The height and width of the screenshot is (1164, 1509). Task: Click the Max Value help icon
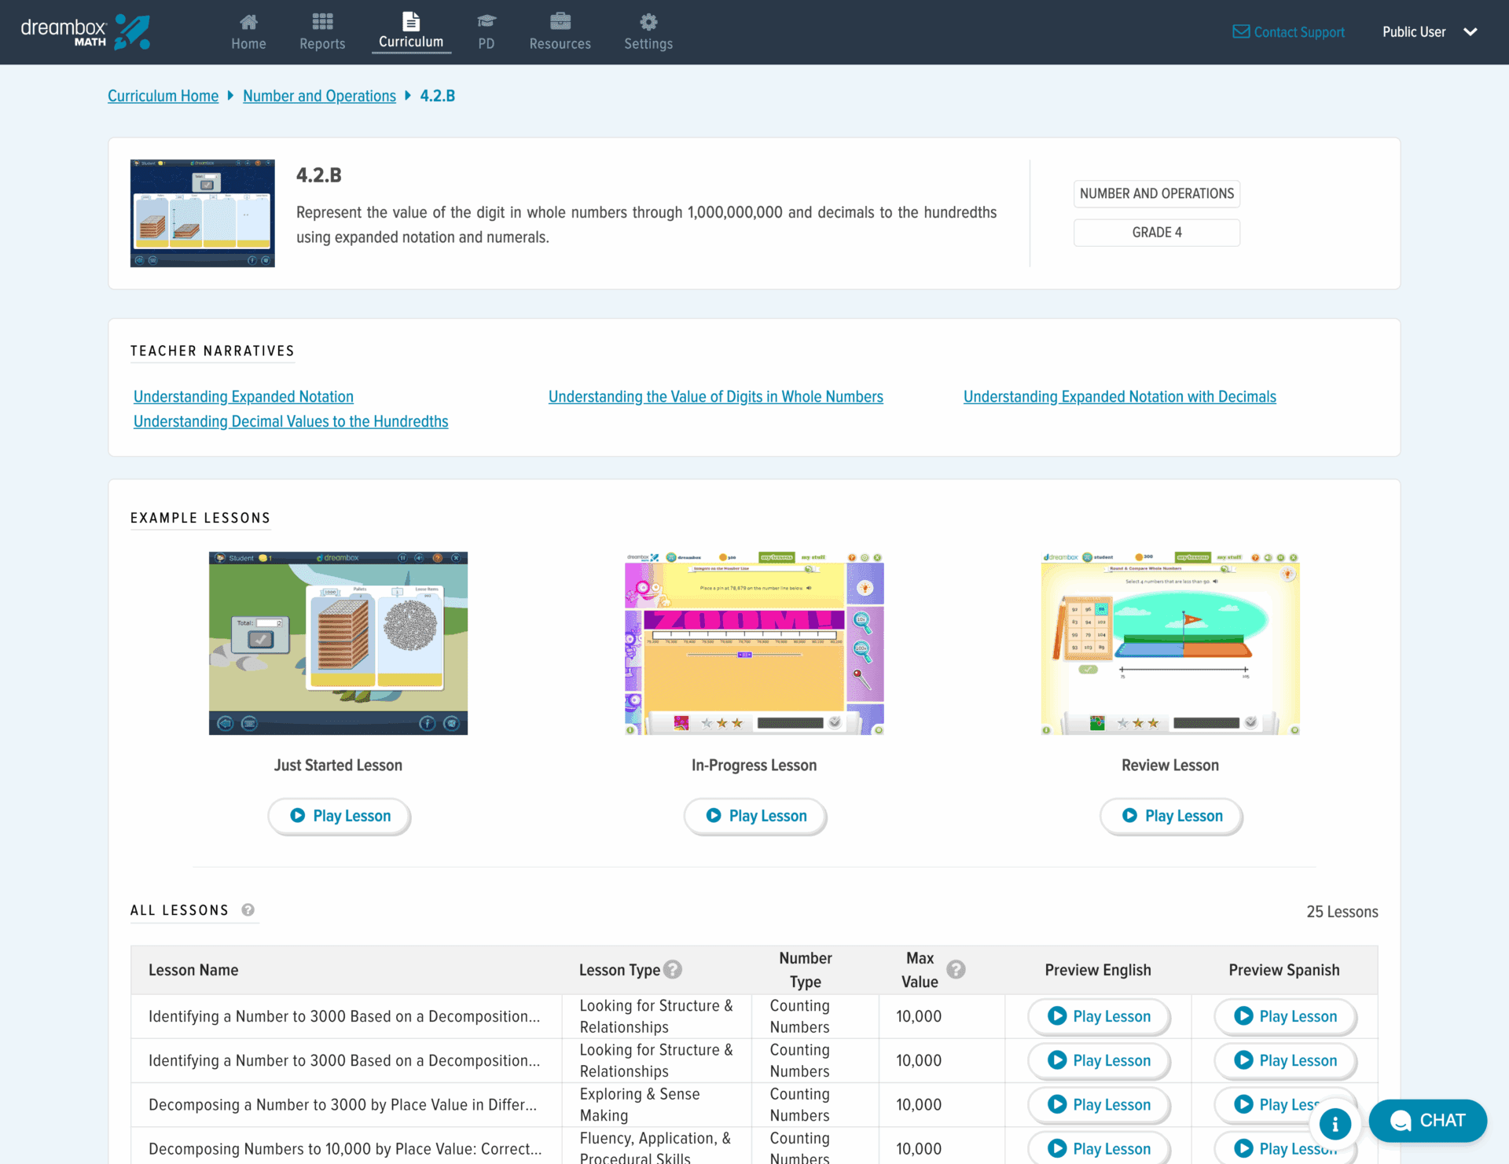tap(956, 970)
